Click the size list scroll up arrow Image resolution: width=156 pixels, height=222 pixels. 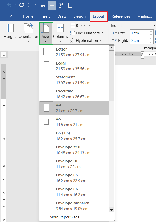112,48
